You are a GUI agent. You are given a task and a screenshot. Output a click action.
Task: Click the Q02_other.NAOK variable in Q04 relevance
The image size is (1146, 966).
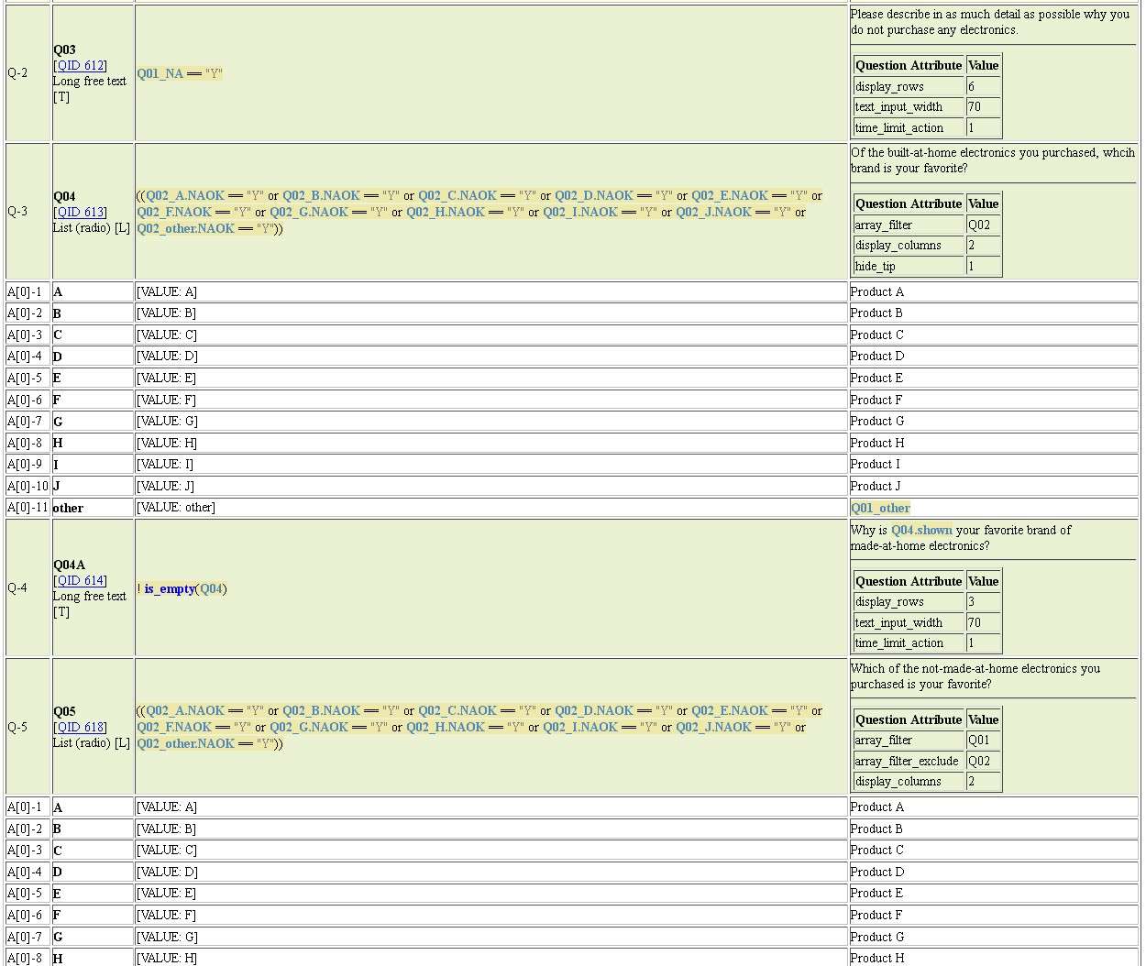185,229
